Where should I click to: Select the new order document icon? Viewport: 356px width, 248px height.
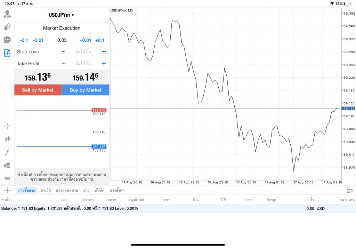pos(7,53)
